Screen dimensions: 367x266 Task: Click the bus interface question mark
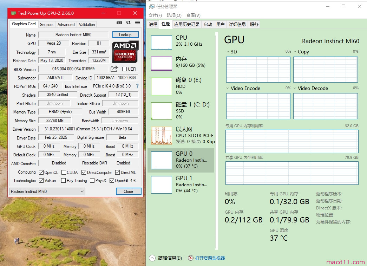tap(137, 86)
